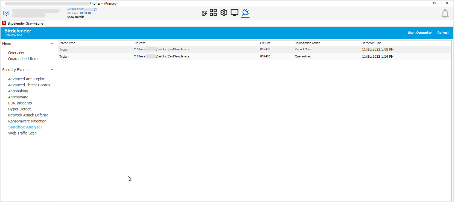Click the Bitdefender GravityZone logo
Viewport: 454px width, 202px height.
[18, 33]
